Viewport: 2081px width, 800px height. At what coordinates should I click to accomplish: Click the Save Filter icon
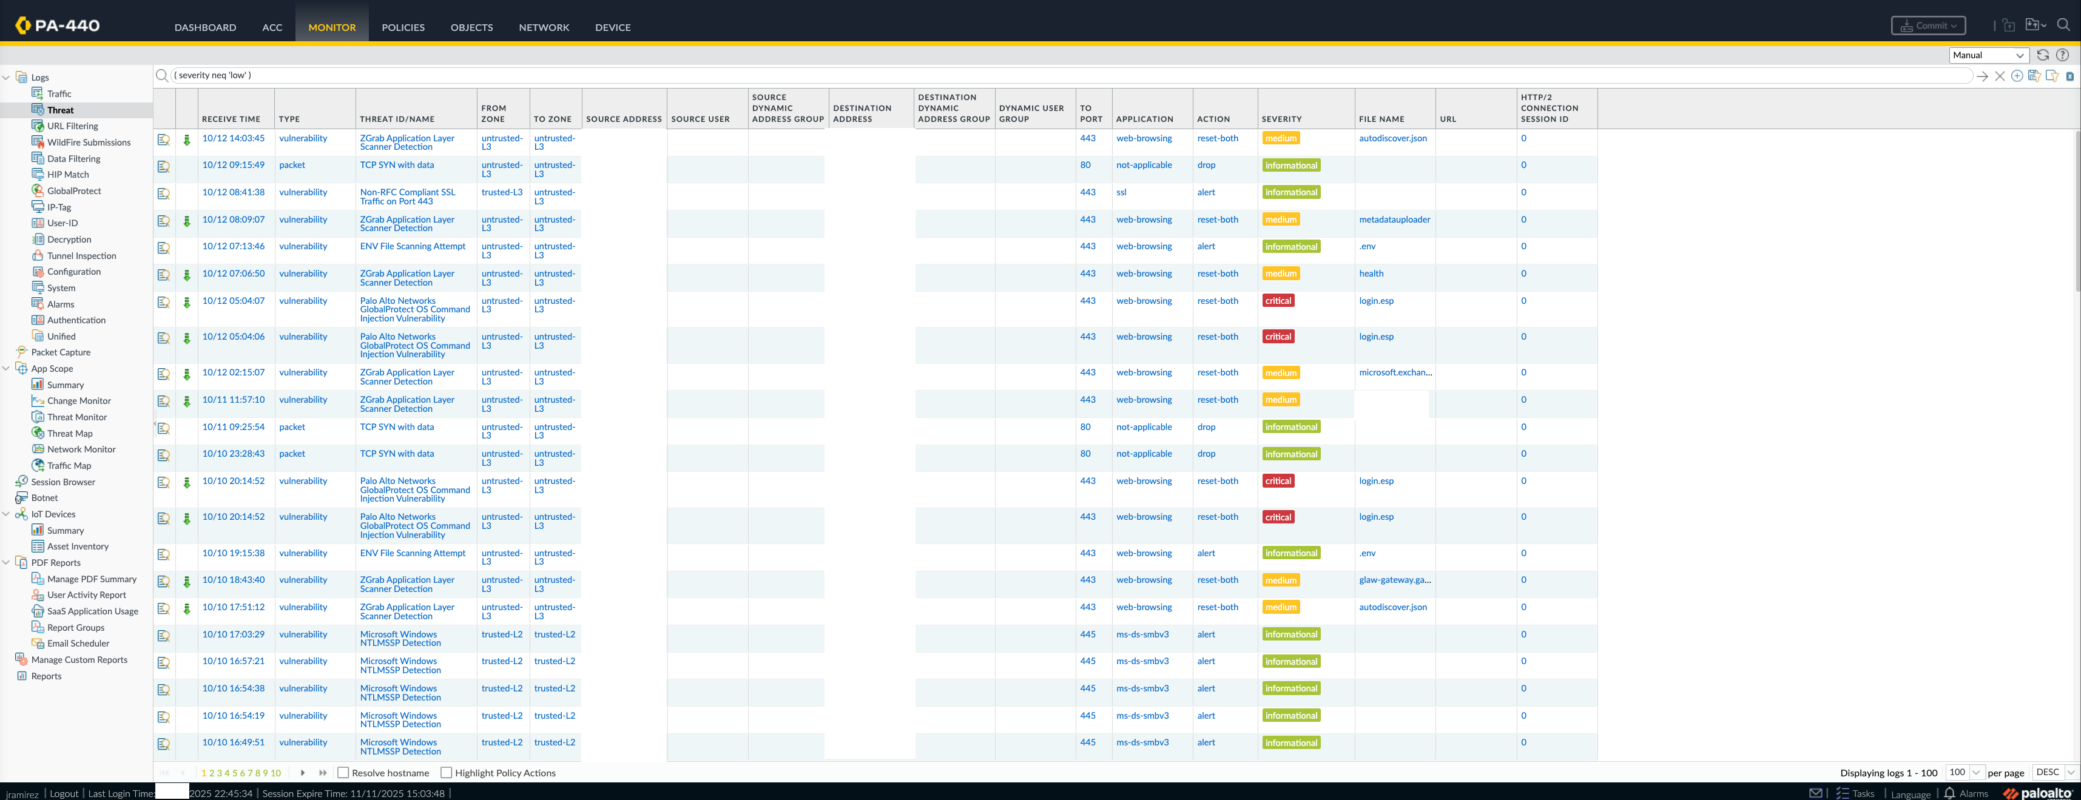[x=2034, y=76]
